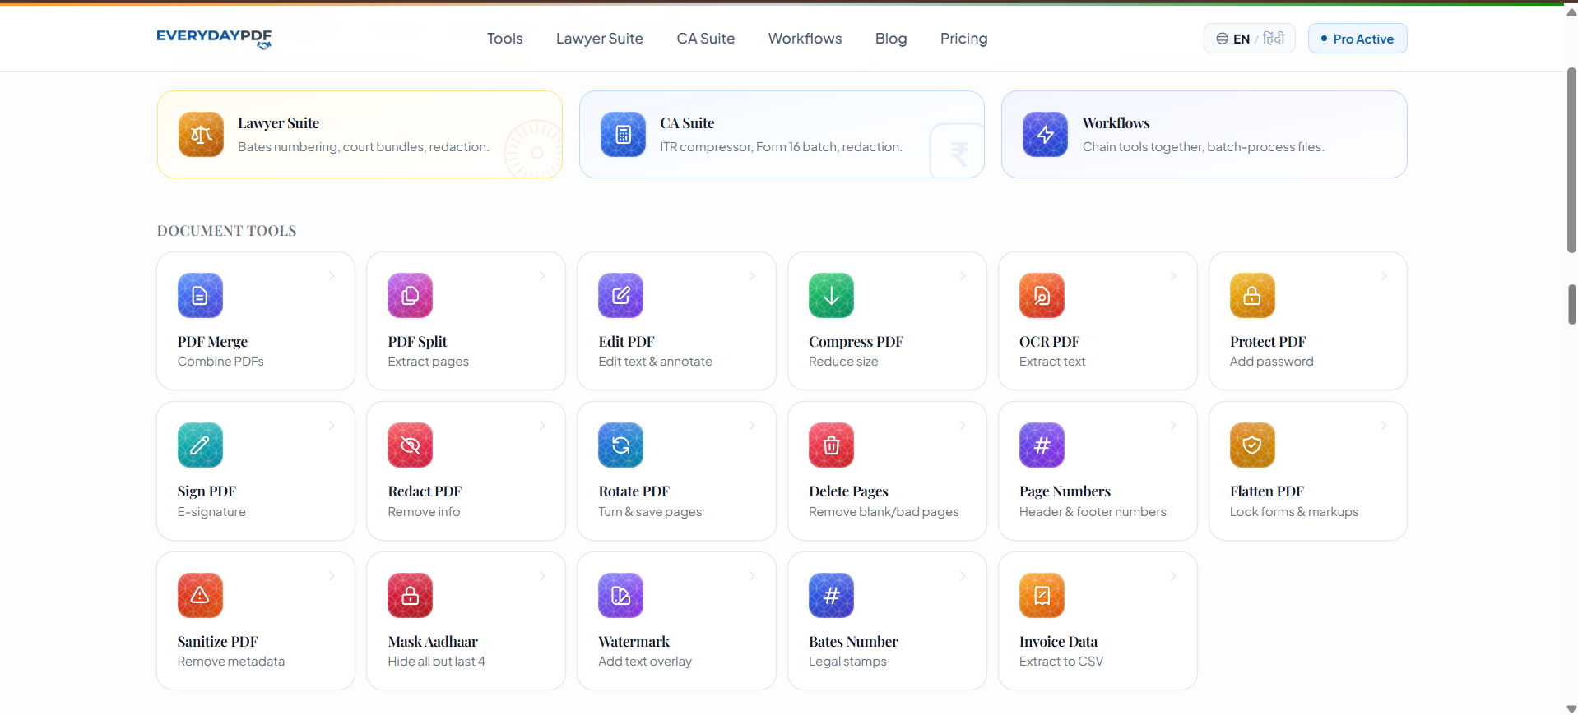The image size is (1578, 715).
Task: Click the Sign PDF pen icon
Action: pos(200,445)
